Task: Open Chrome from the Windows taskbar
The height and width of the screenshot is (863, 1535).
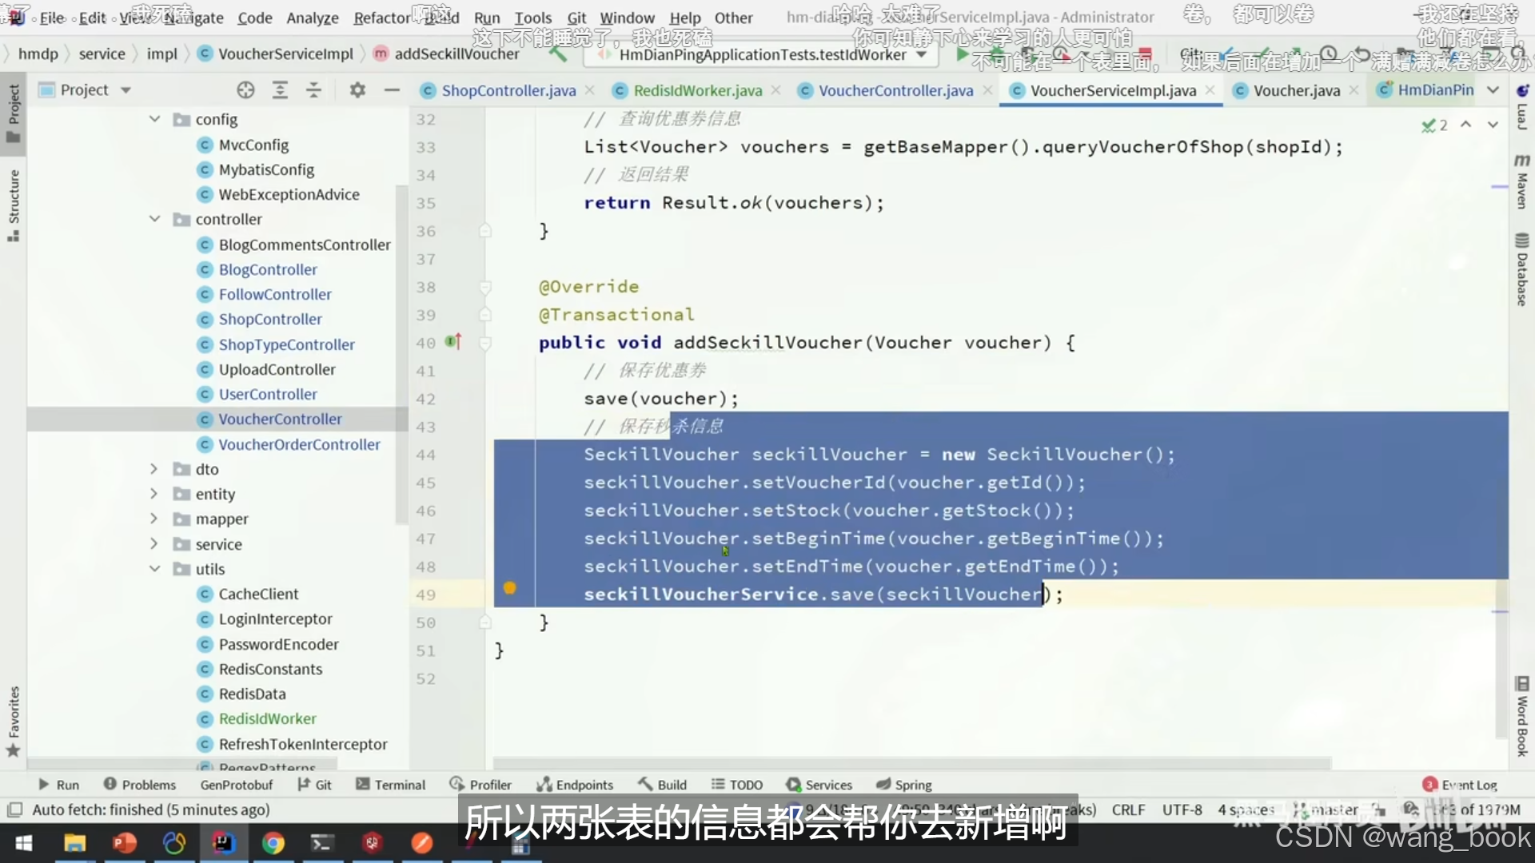Action: click(x=273, y=843)
